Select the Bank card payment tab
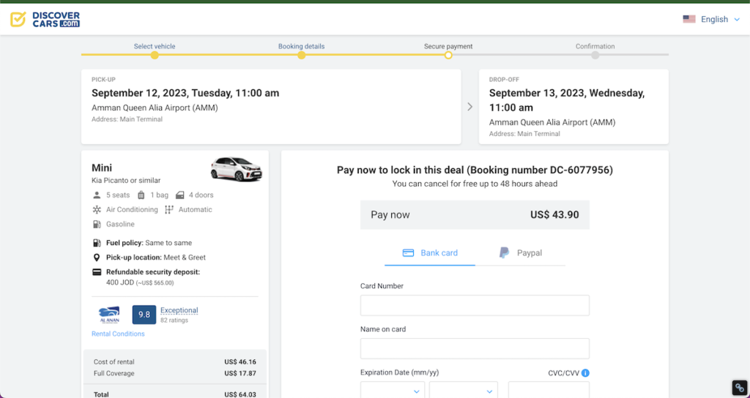Screen dimensions: 750x398 tap(429, 253)
